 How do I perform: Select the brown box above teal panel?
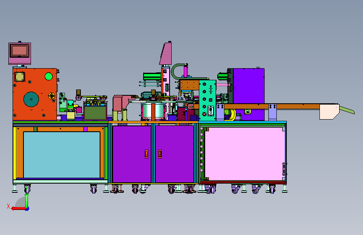189,85
